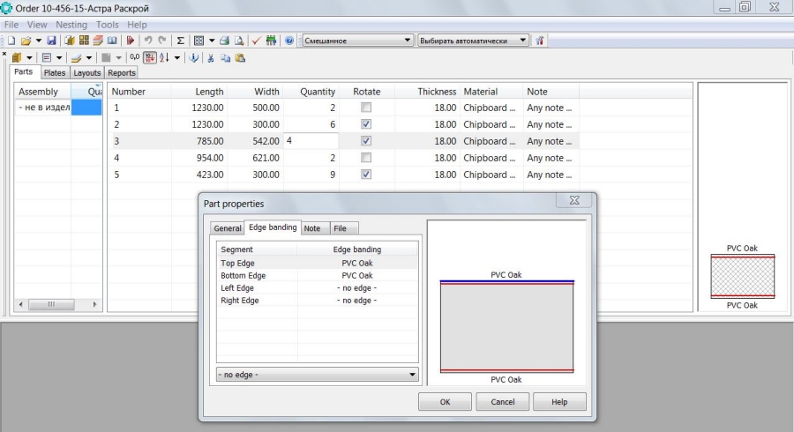Click the Assembly panel horizontal scrollbar thumb
794x432 pixels.
(52, 304)
